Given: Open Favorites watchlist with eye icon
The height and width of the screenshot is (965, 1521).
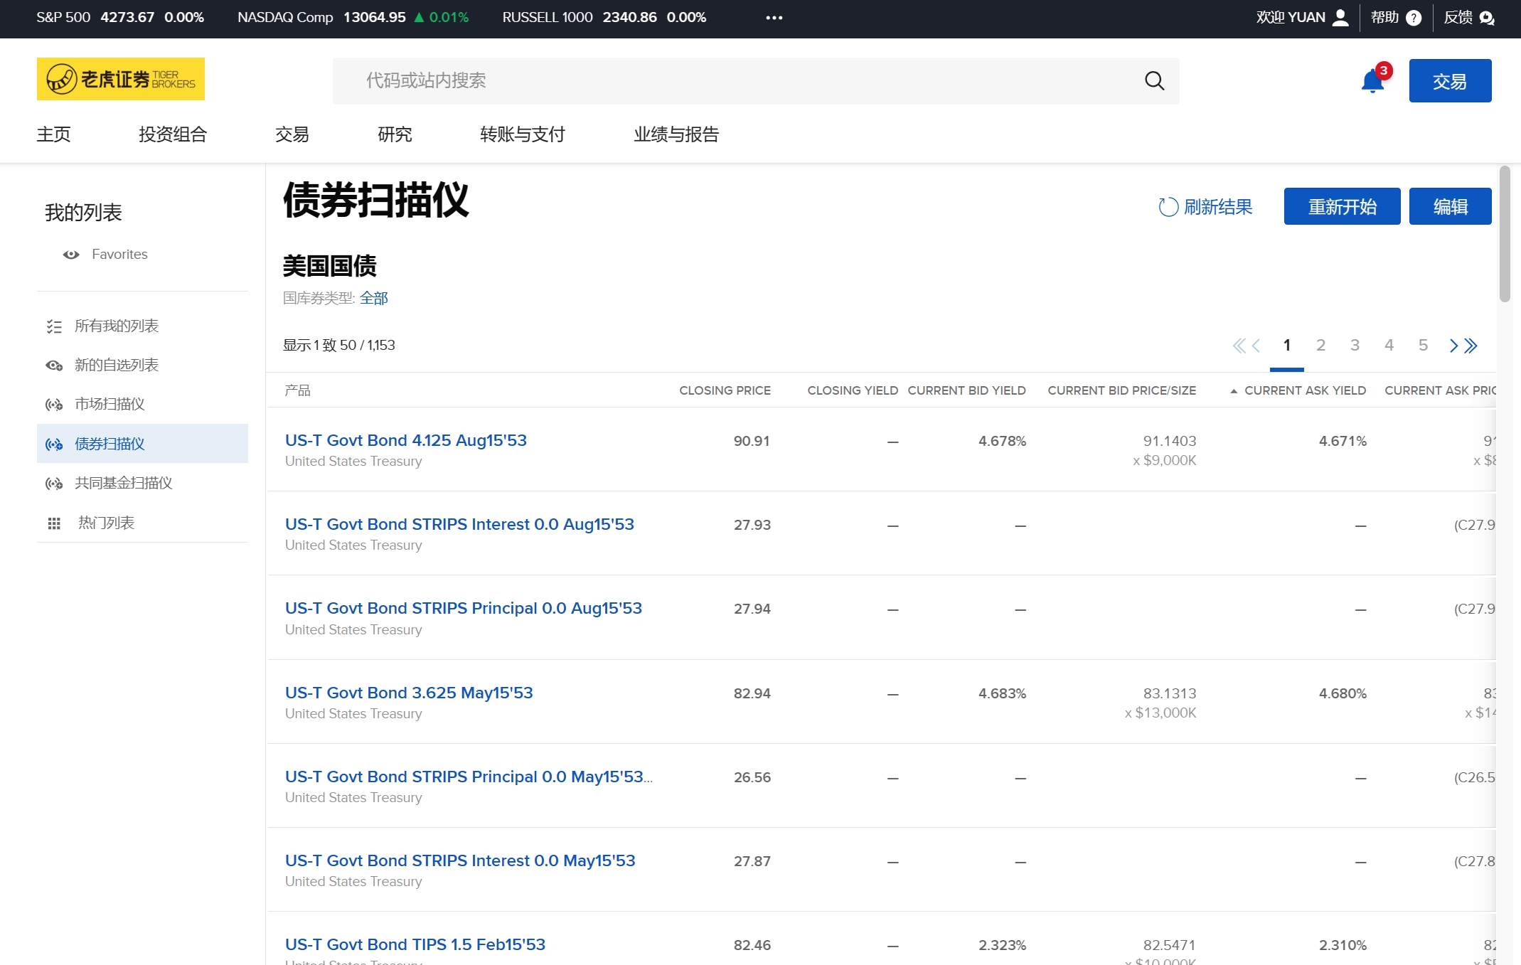Looking at the screenshot, I should point(119,255).
